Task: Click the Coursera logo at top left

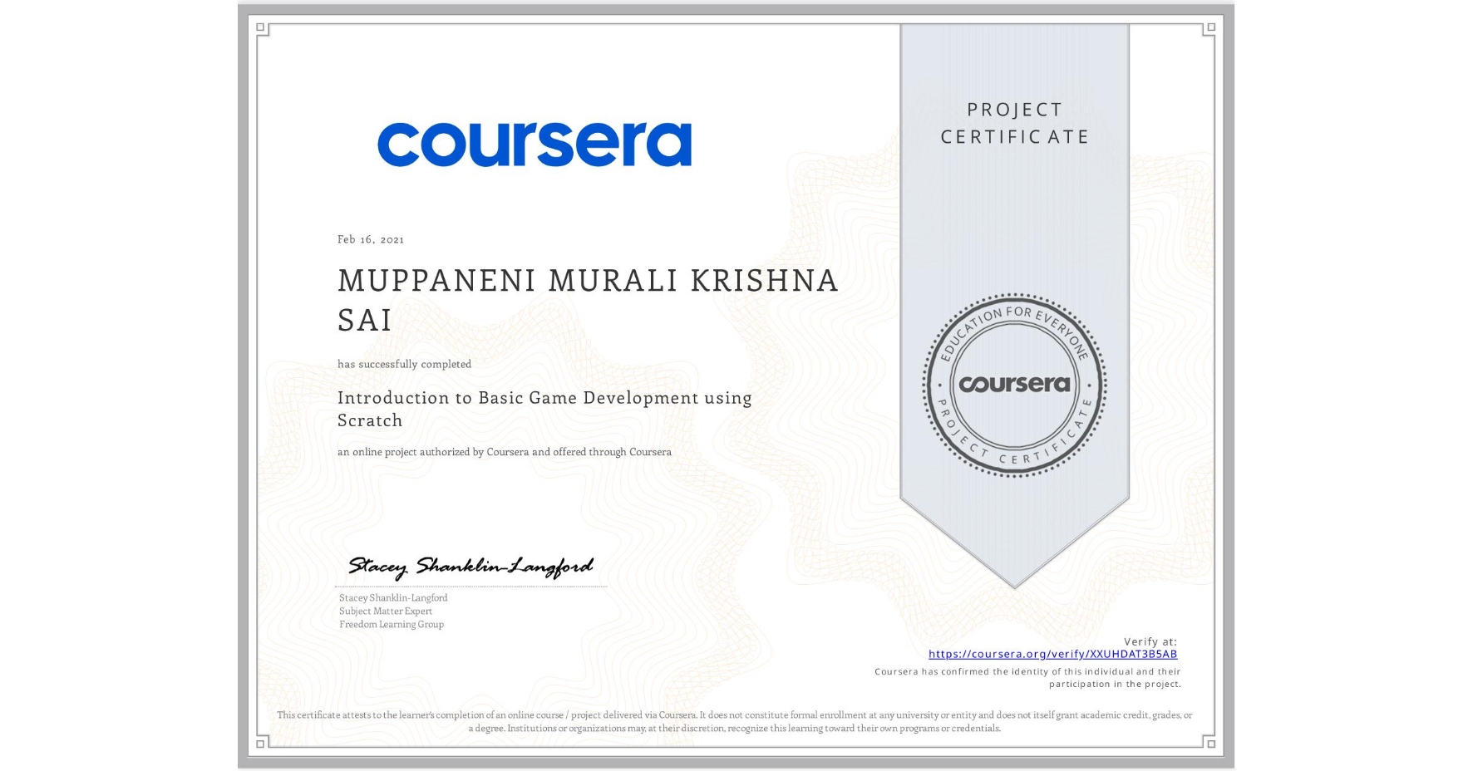Action: (535, 143)
